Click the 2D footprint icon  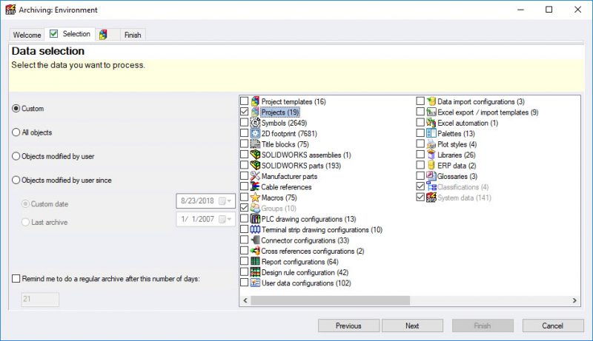click(255, 133)
